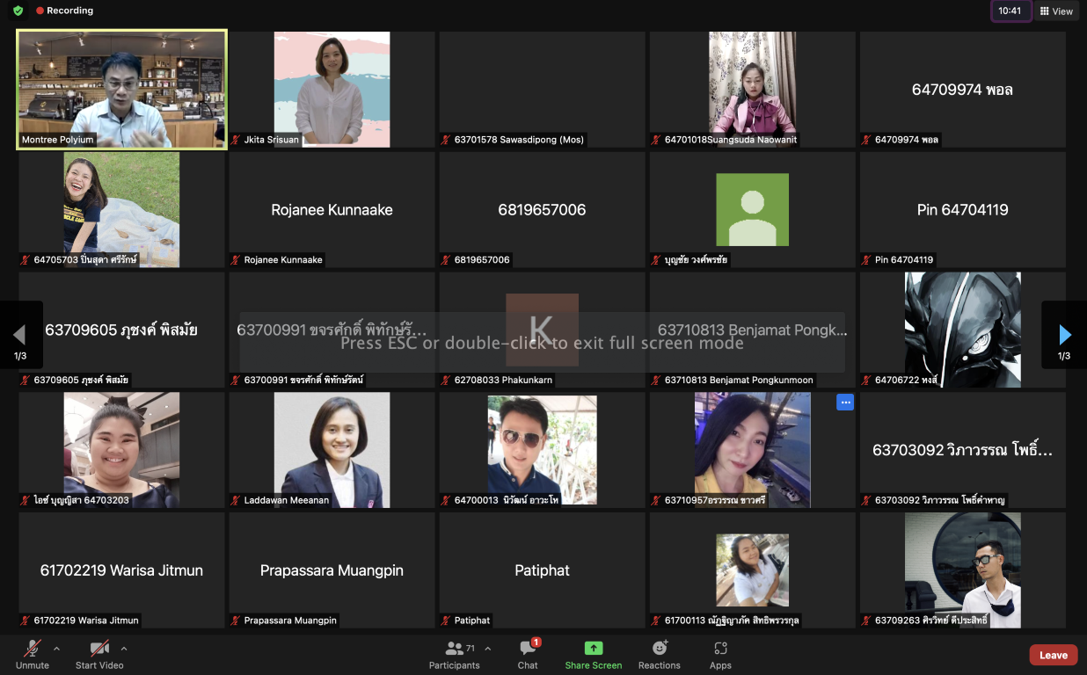Select Montree Polyium's video tile
This screenshot has width=1087, height=675.
pyautogui.click(x=122, y=89)
